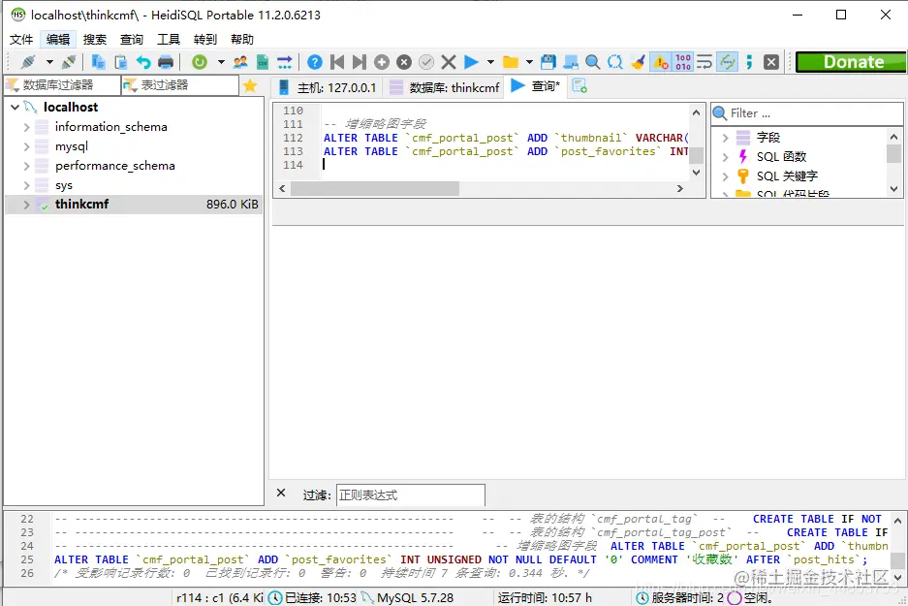Open the 编辑 menu

point(58,40)
